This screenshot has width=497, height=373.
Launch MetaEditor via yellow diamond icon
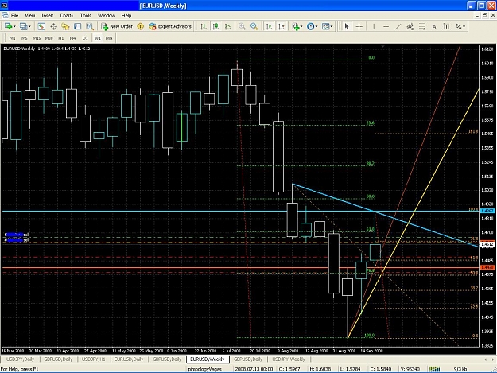[x=141, y=26]
